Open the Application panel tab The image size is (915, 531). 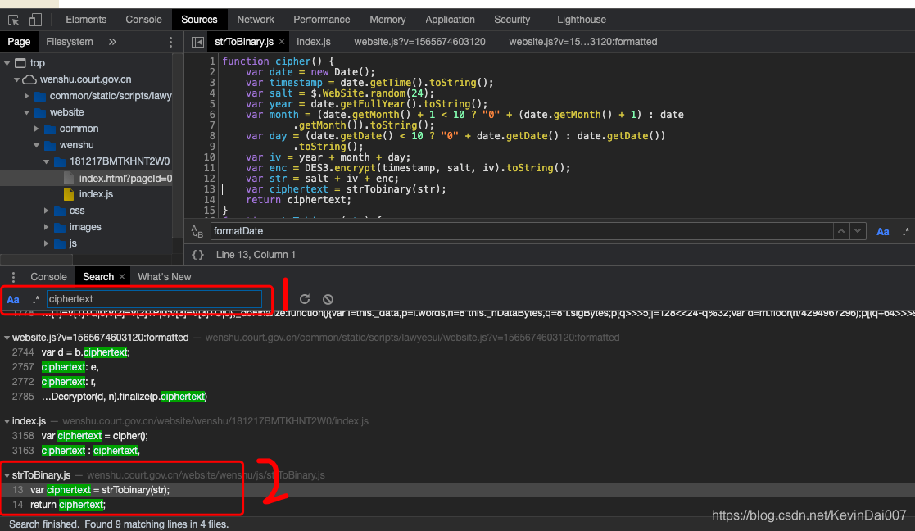[450, 20]
